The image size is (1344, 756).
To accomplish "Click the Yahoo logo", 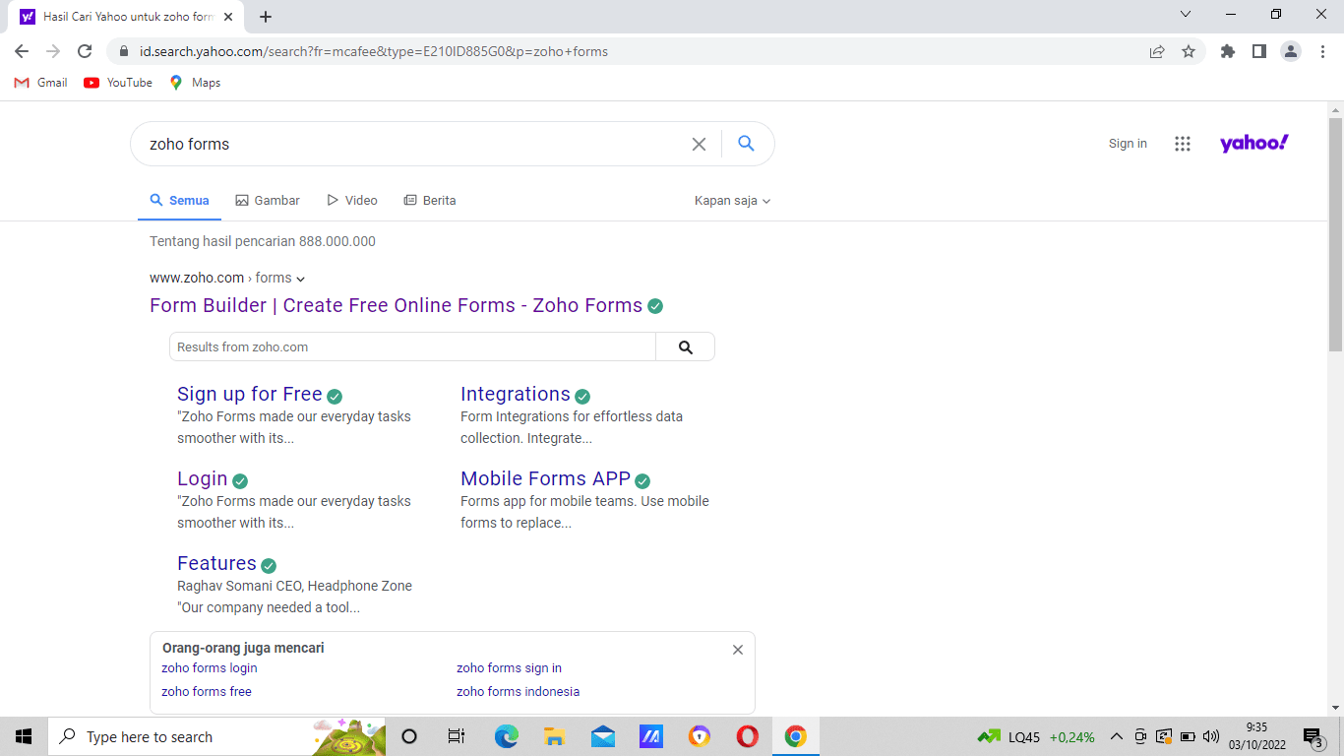I will pos(1254,144).
